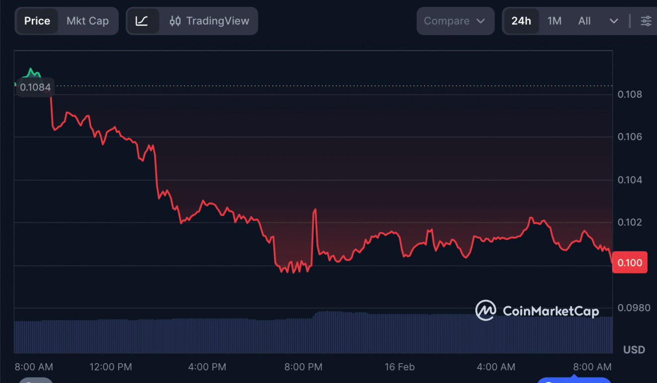Show the All time range
Image resolution: width=657 pixels, height=383 pixels.
tap(584, 21)
